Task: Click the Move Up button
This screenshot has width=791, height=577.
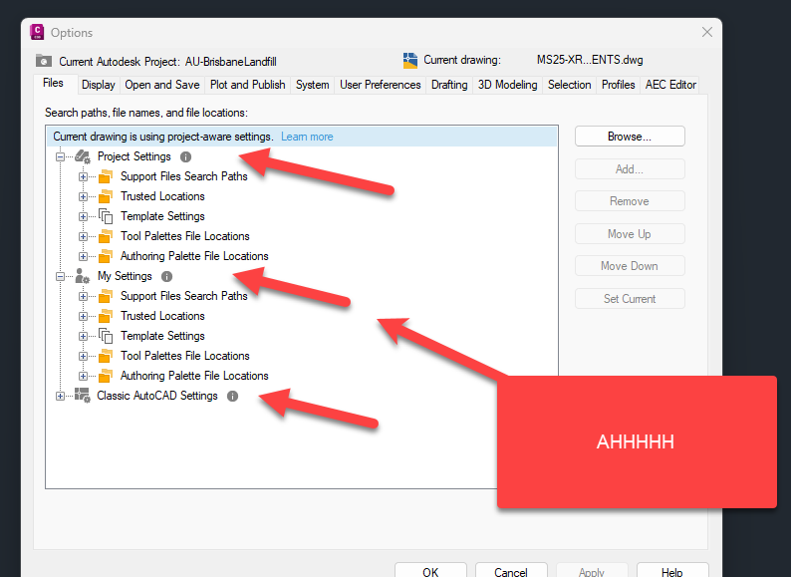Action: (630, 234)
